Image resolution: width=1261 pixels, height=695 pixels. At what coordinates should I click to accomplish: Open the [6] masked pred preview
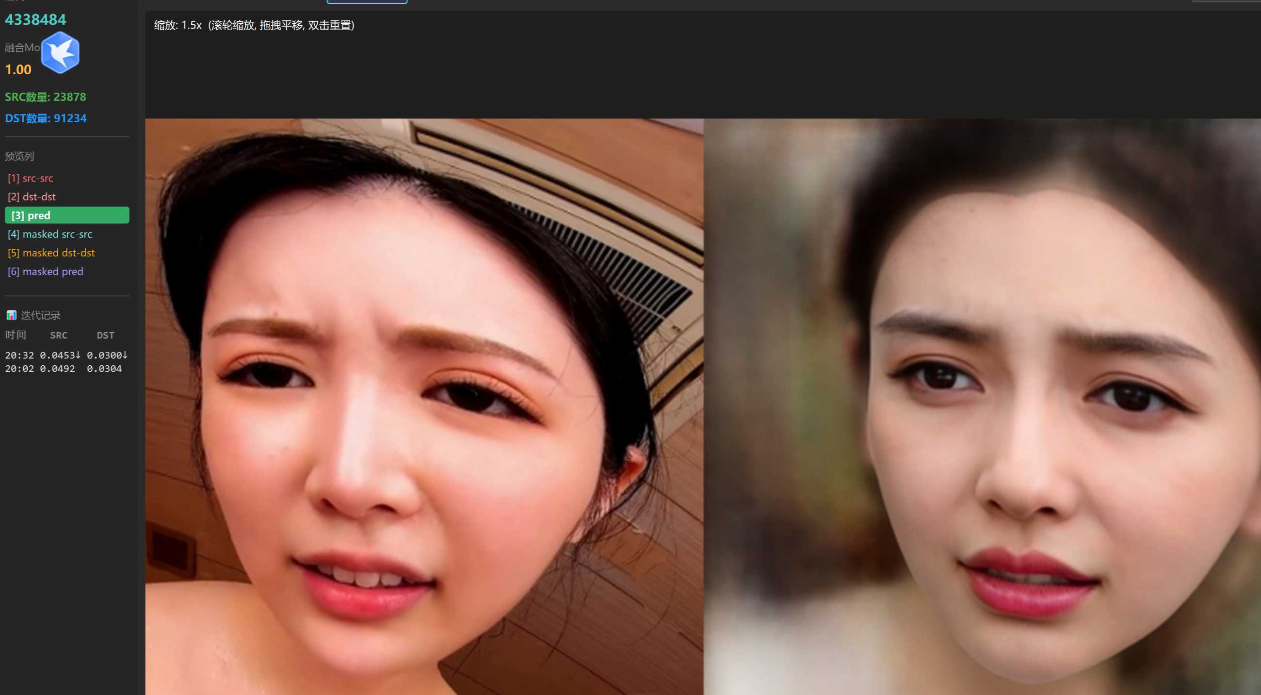(46, 271)
